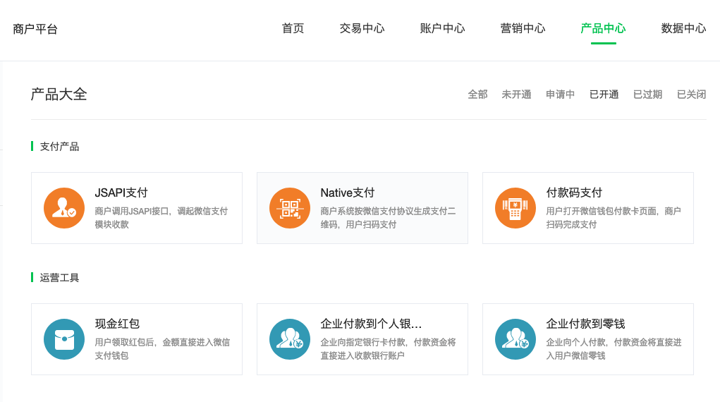Filter by 已关闭 status
720x402 pixels.
[x=691, y=95]
